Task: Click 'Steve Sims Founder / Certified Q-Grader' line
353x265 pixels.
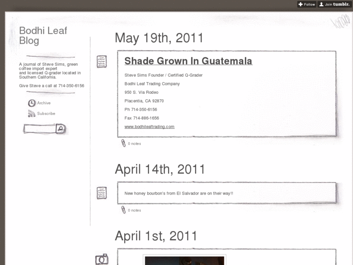Action: (164, 75)
